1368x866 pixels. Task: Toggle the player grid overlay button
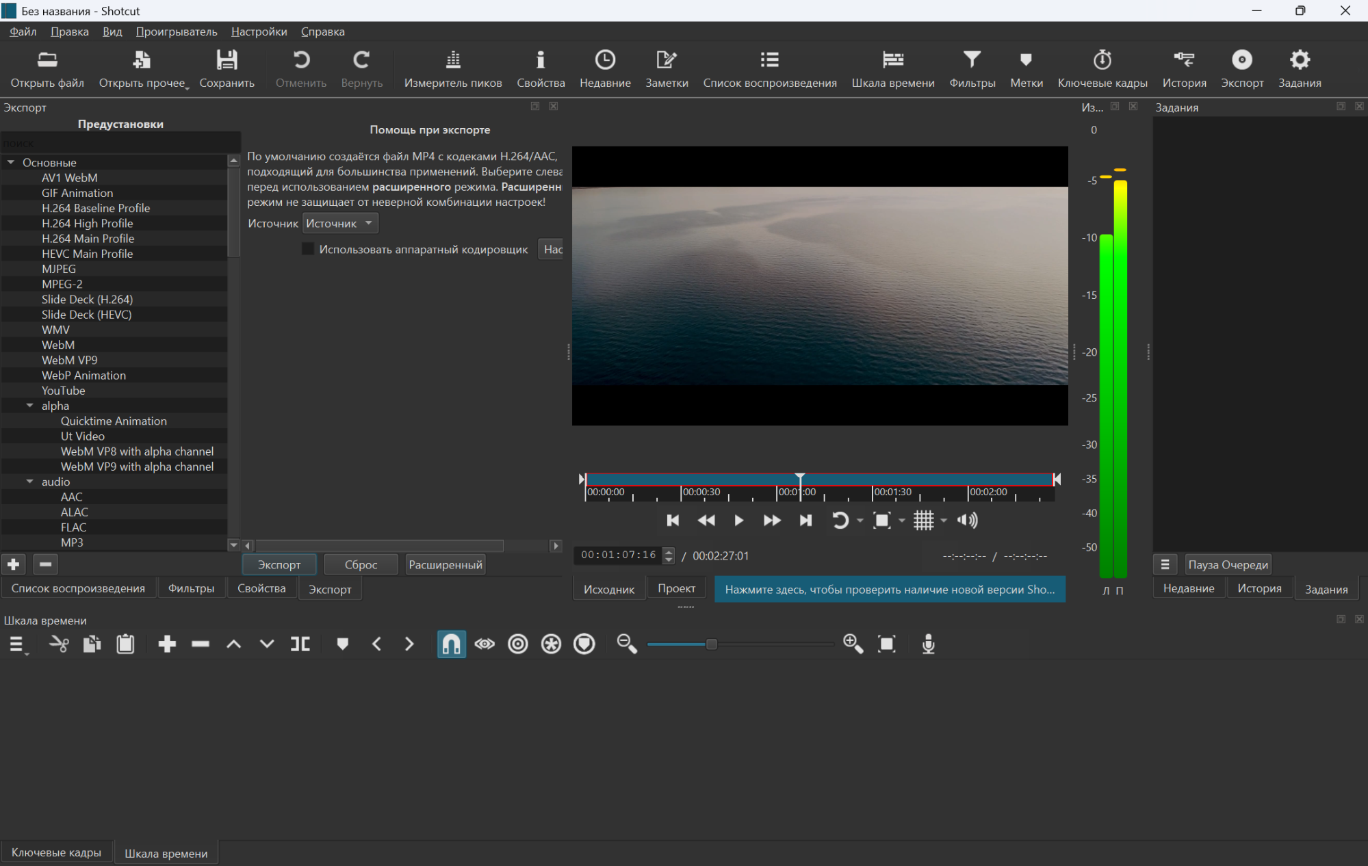923,521
